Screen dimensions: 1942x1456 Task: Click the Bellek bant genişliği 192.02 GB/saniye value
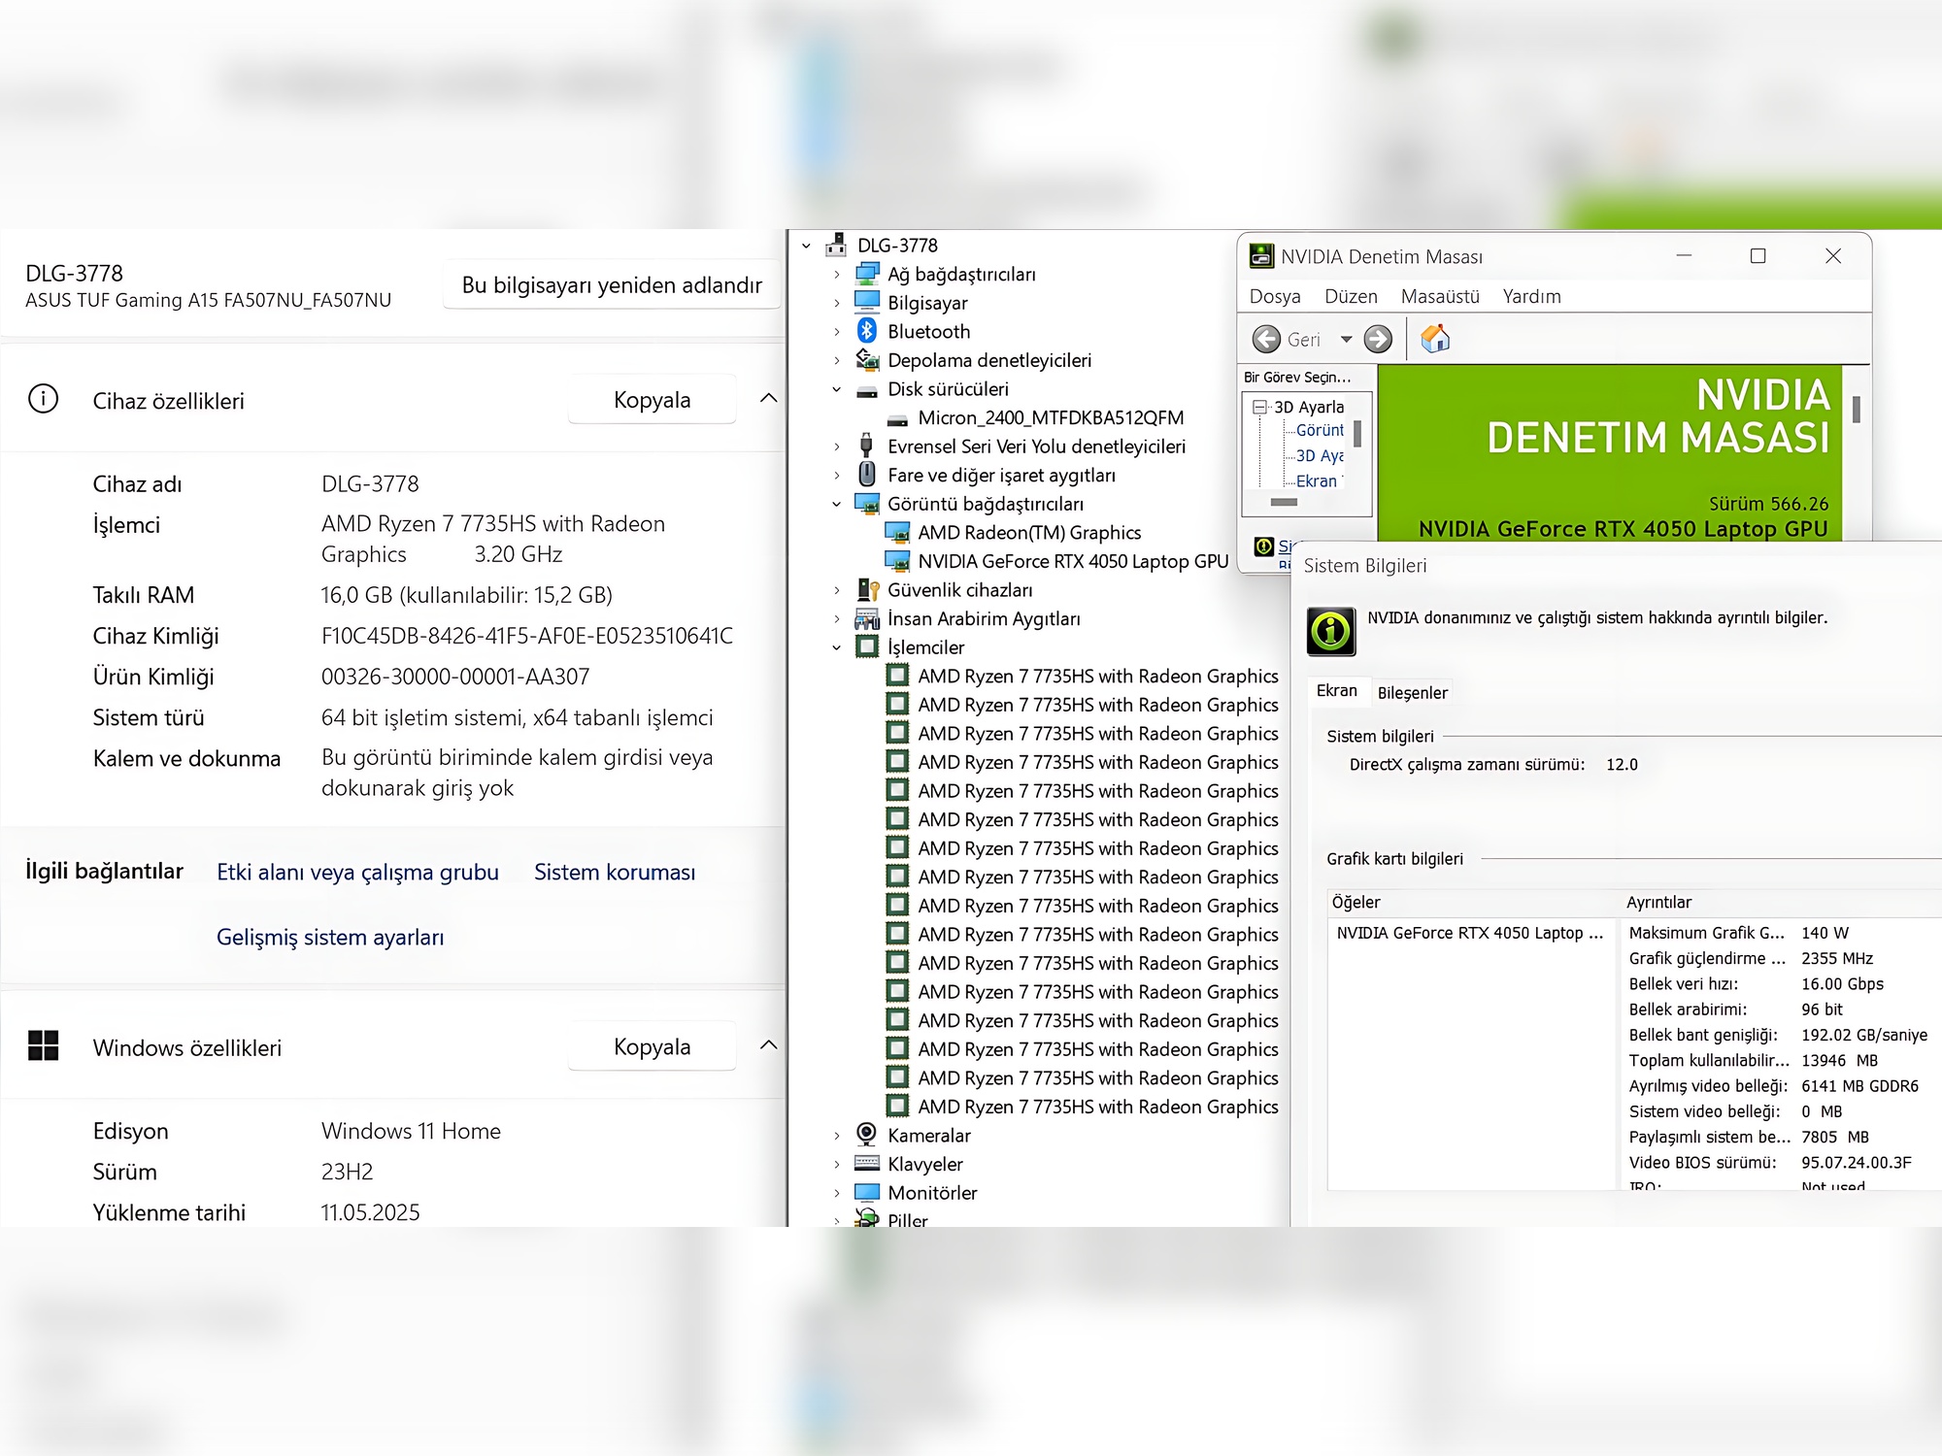click(1864, 1035)
